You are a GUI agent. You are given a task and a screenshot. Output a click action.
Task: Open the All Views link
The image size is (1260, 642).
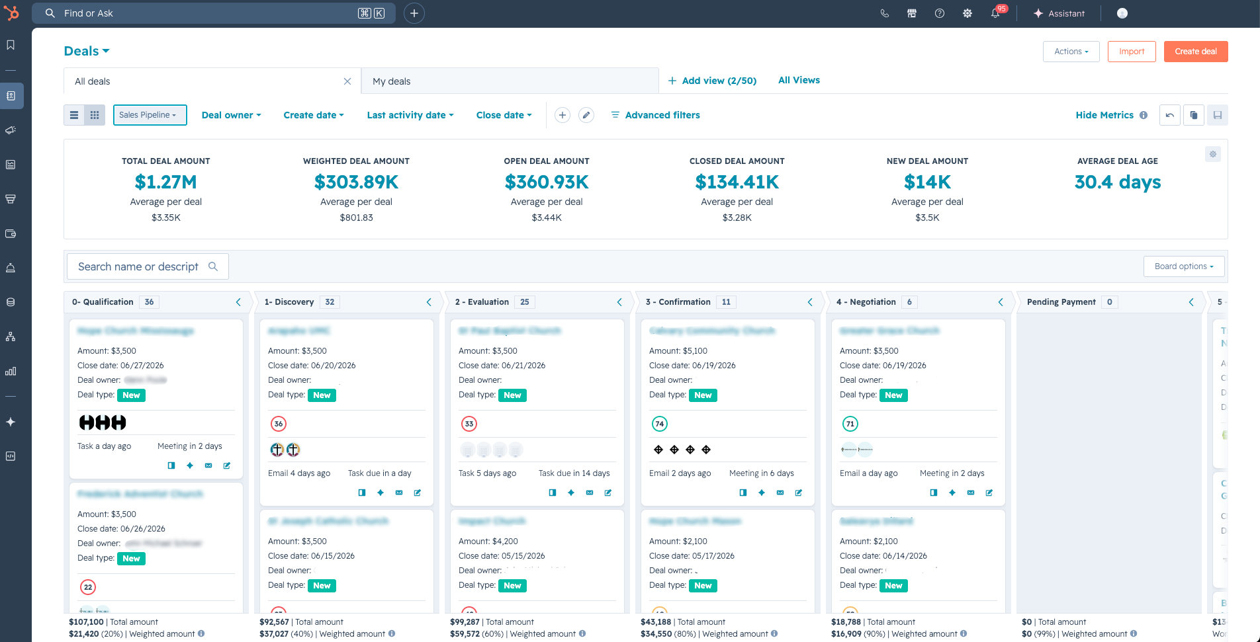799,80
